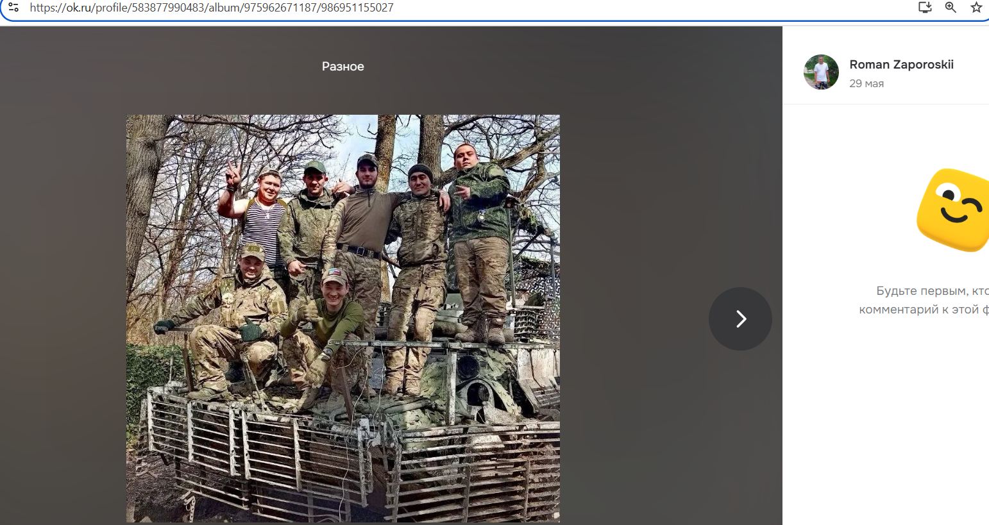Image resolution: width=989 pixels, height=525 pixels.
Task: Click the winking yellow emoji sticker
Action: tap(954, 210)
